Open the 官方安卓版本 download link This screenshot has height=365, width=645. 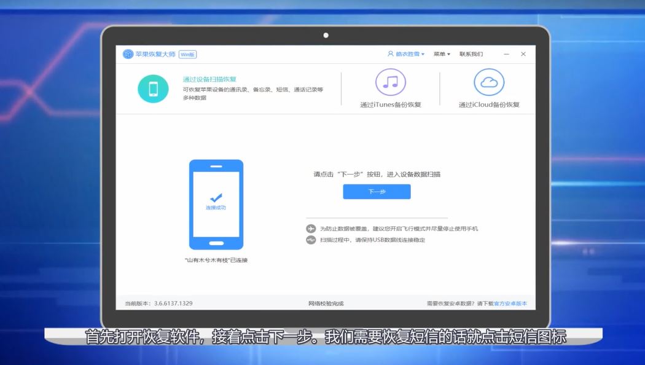point(511,303)
